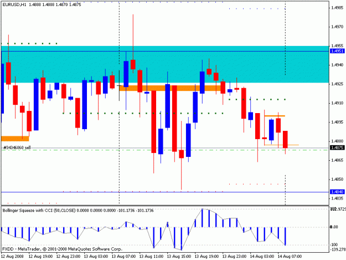
Task: Click the 13 Aug 07:00 time label
Action: 123,257
